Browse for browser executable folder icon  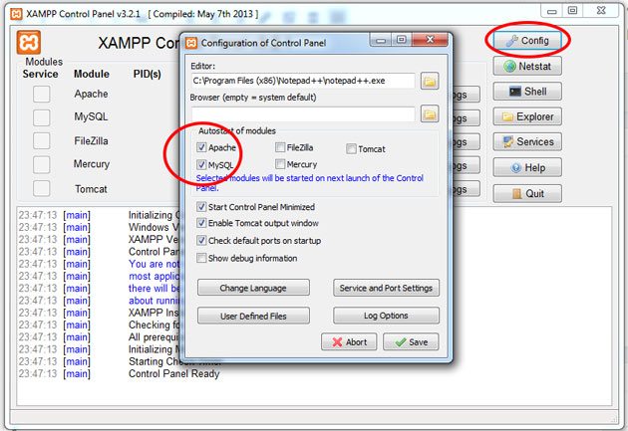(x=430, y=114)
